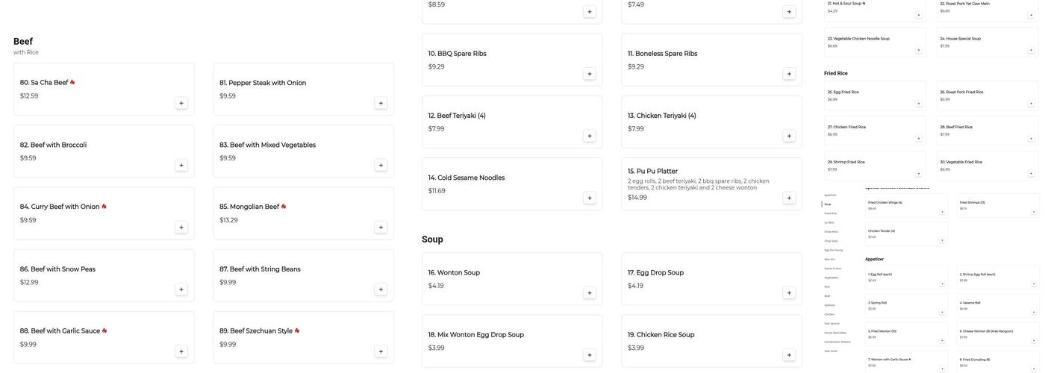The image size is (1045, 373).
Task: Add 13. Chicken Teriyaki (4) to cart
Action: (789, 136)
